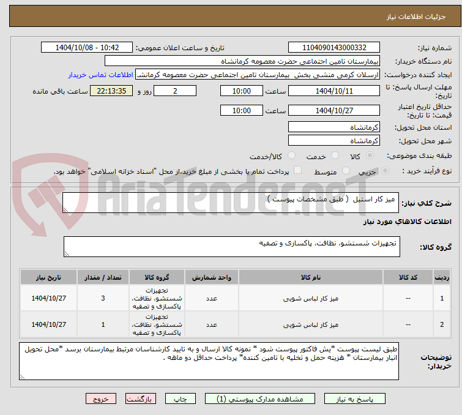462x415 pixels.
Task: Click the general description box 'میز کار استیل'
Action: 231,203
